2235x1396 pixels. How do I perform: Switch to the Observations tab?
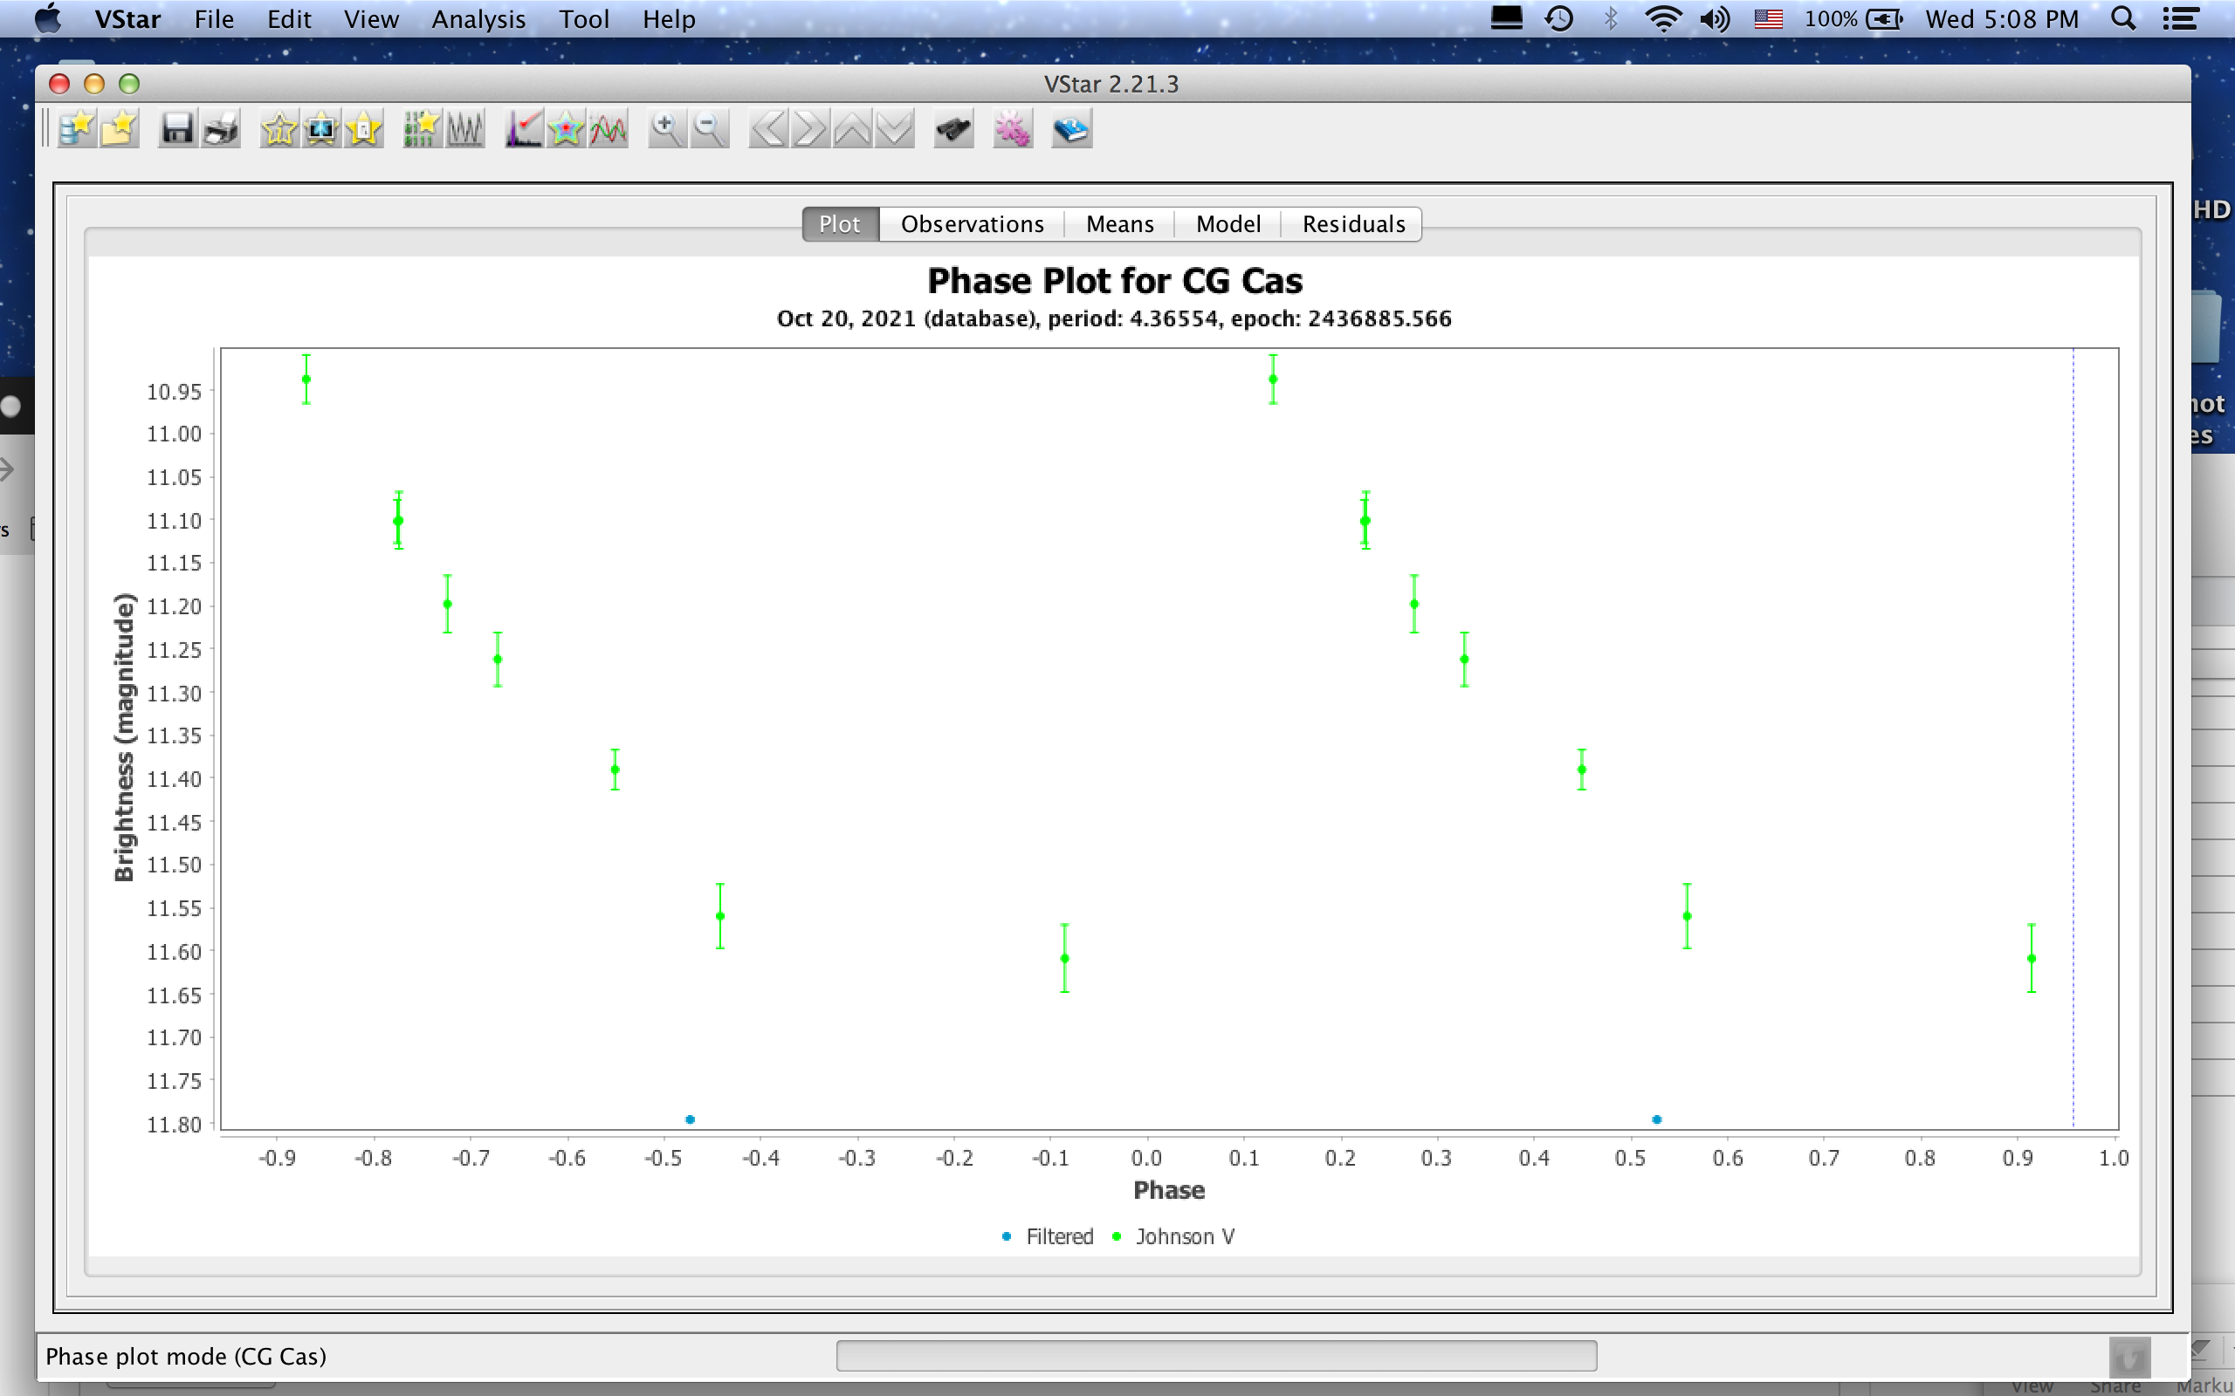coord(972,224)
